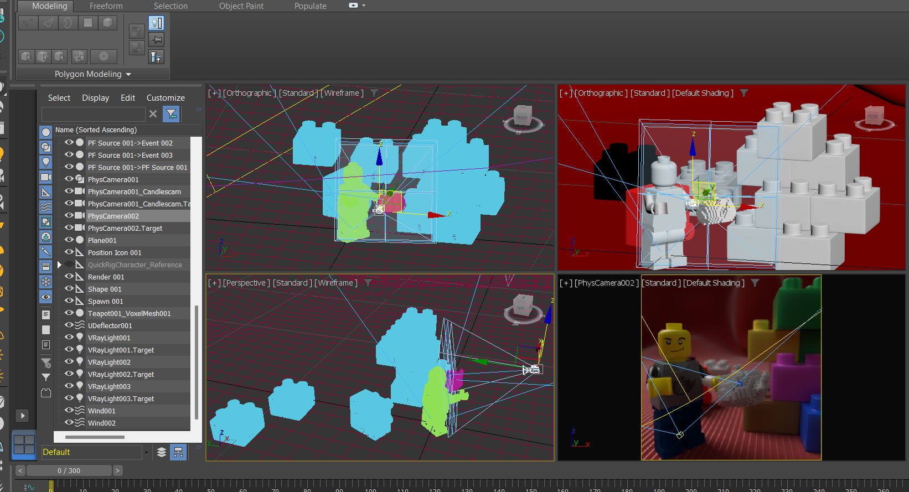Switch to Sort by Layer icon

(x=162, y=452)
